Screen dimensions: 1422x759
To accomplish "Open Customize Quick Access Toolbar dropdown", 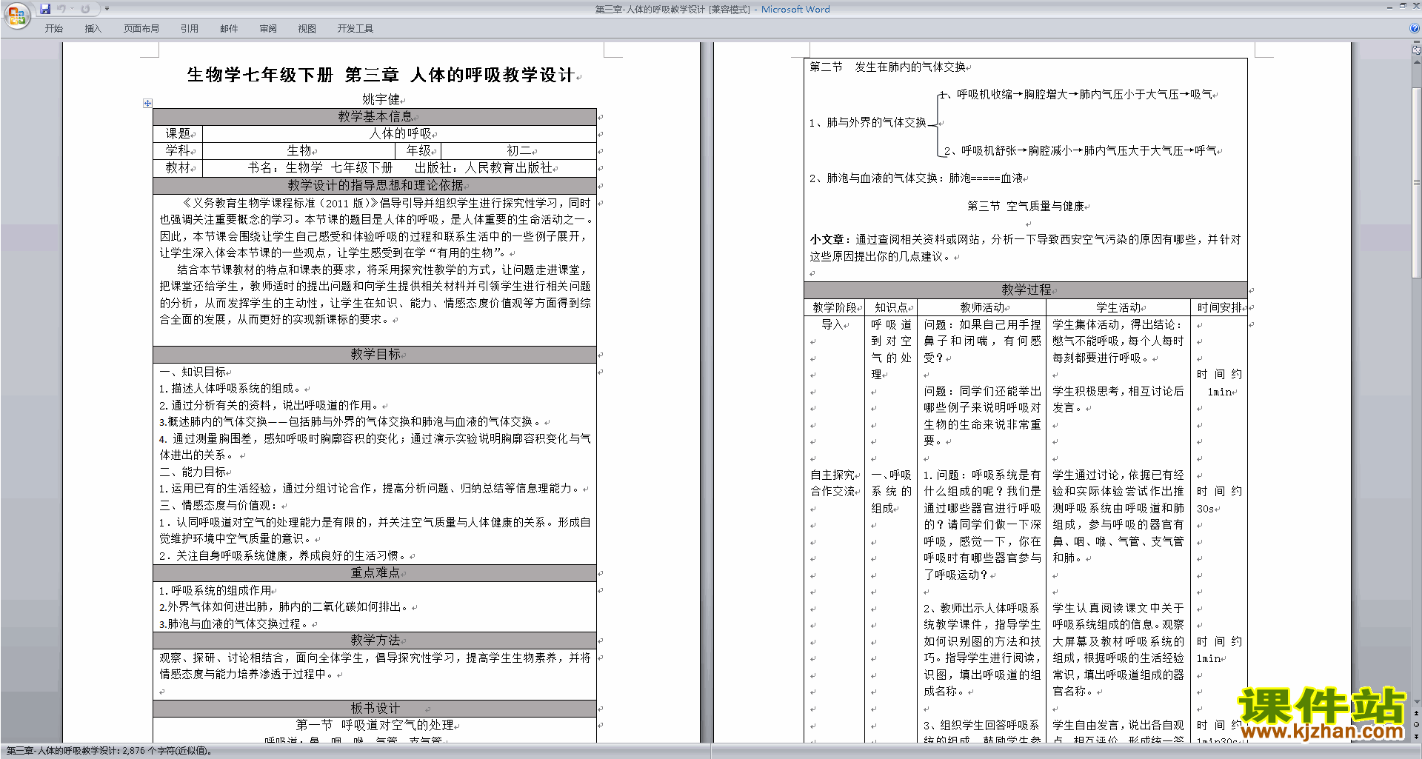I will 107,9.
